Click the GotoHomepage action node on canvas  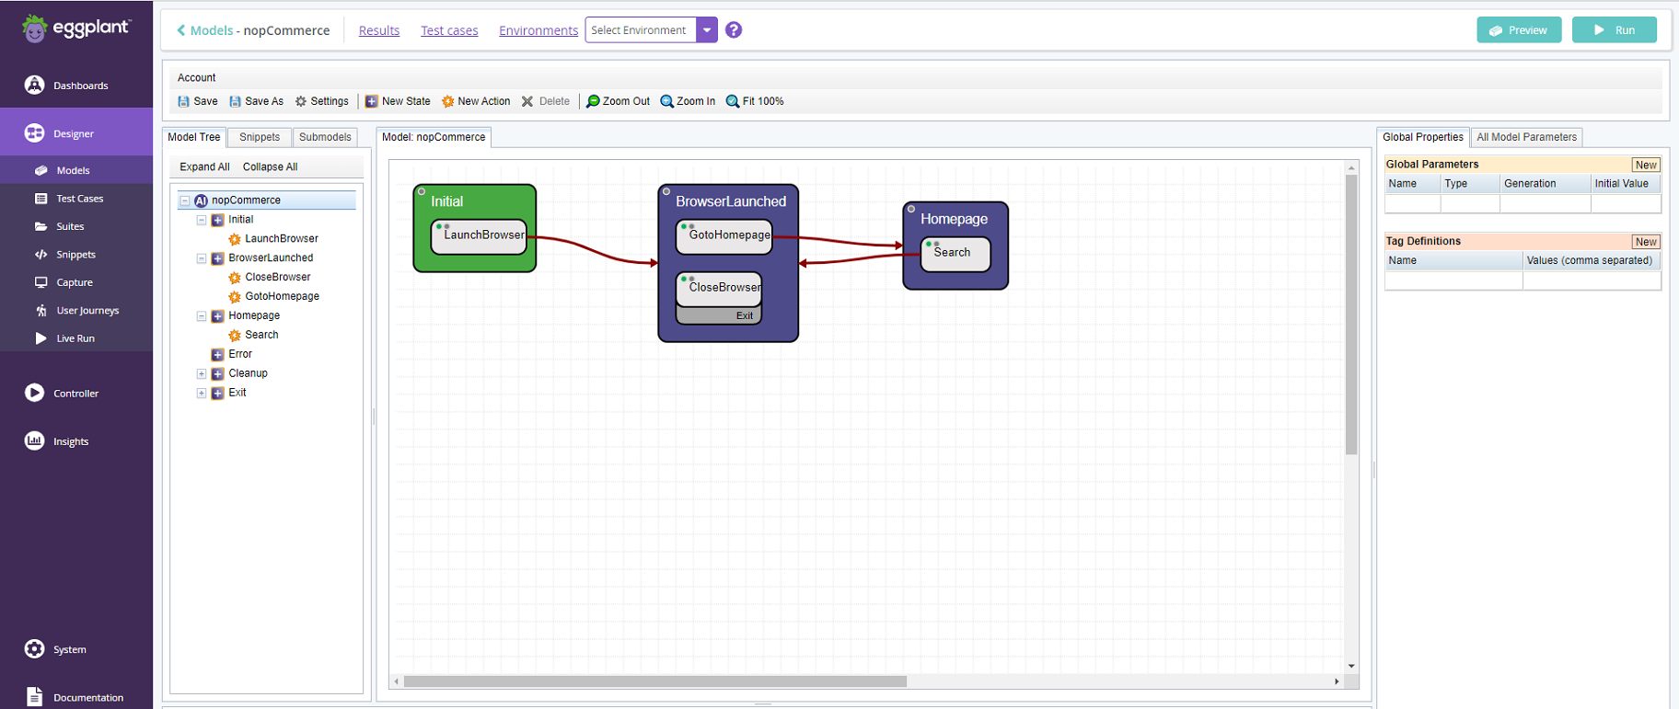pos(724,236)
